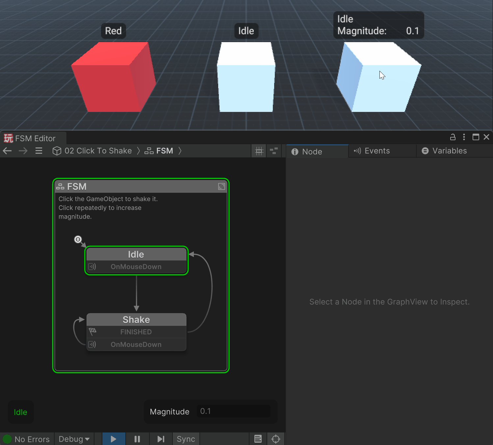Image resolution: width=493 pixels, height=445 pixels.
Task: Click the FINISHED event in Shake state
Action: [136, 332]
